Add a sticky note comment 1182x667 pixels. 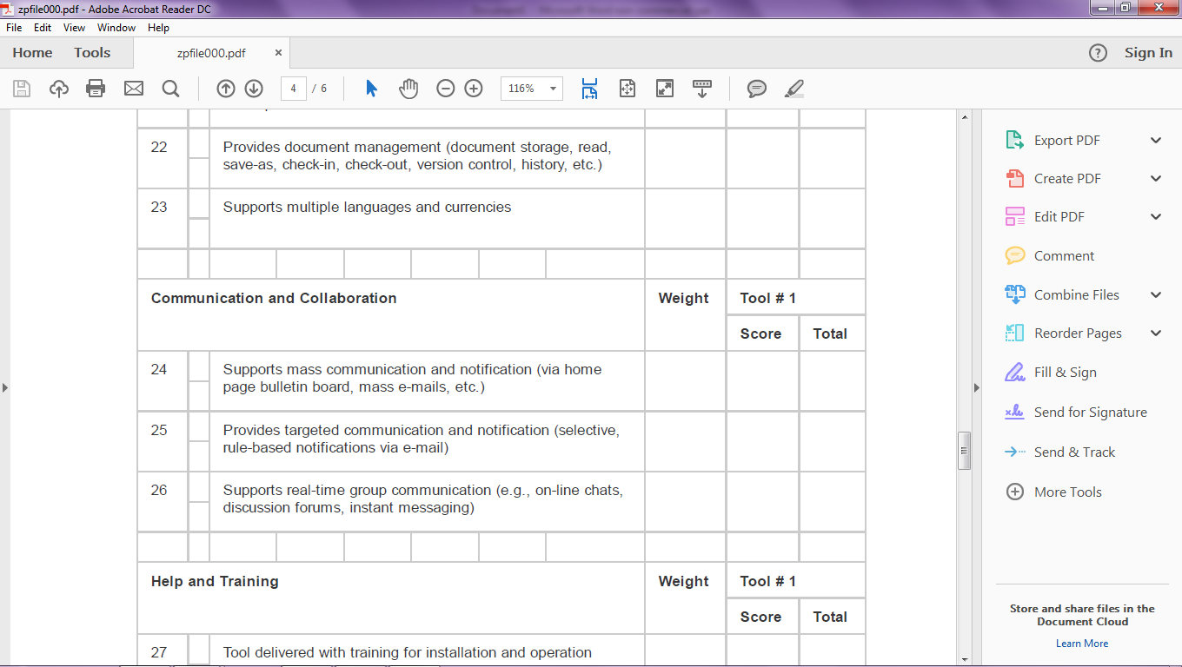coord(756,88)
